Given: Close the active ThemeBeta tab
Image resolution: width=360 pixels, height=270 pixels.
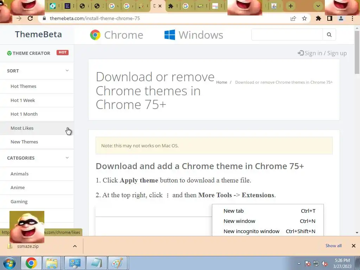Looking at the screenshot, I should click(x=160, y=6).
